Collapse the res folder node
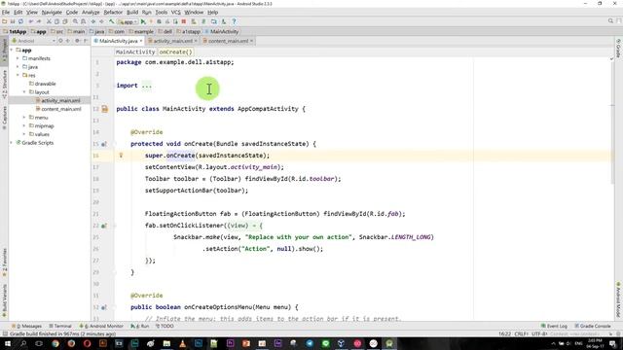 tap(18, 75)
